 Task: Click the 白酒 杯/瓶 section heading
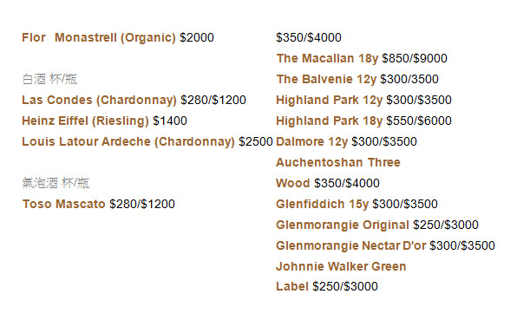point(49,79)
